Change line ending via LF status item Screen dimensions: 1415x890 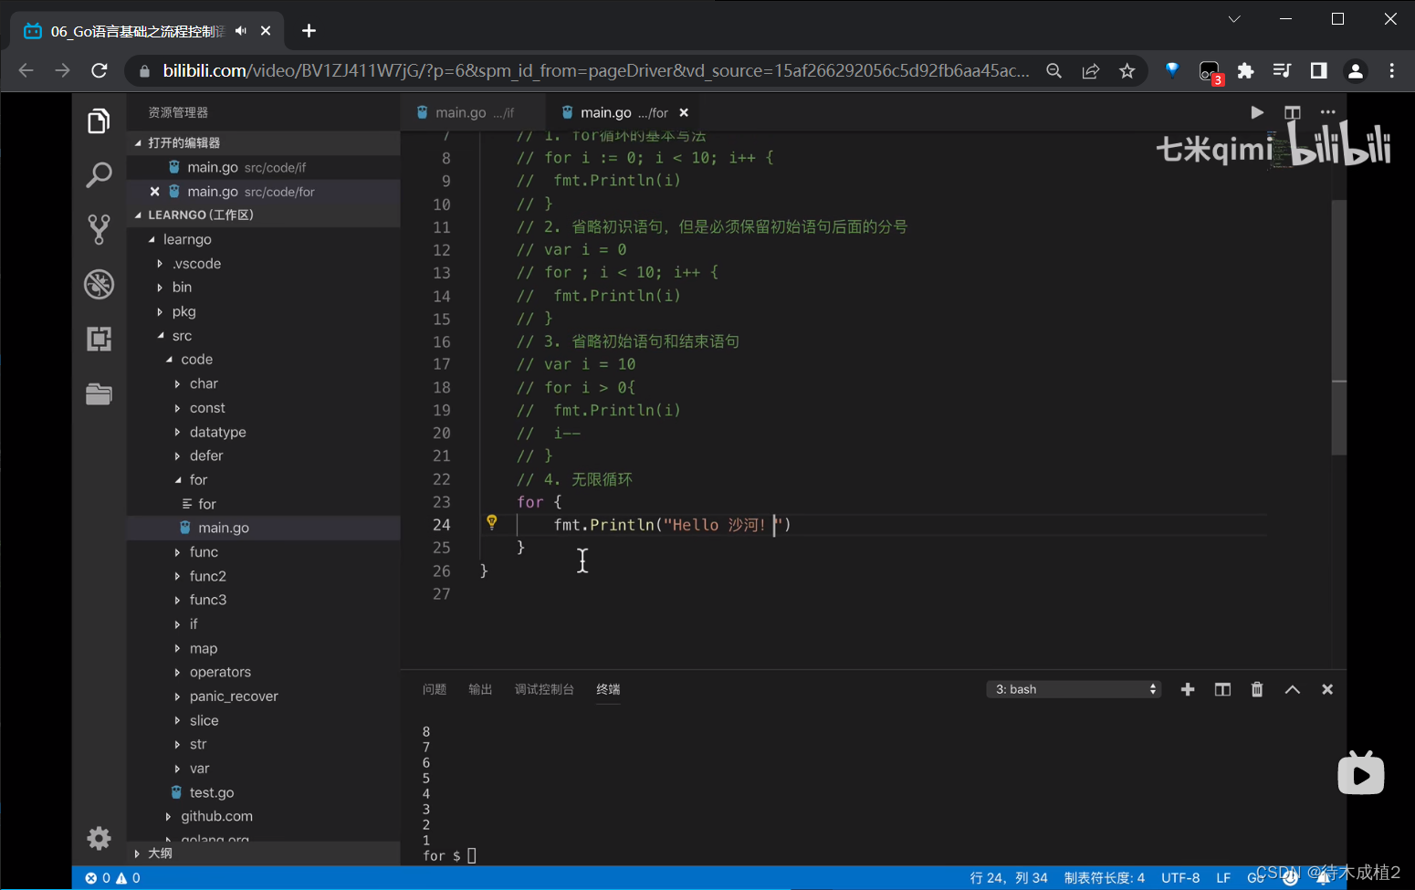click(1223, 877)
